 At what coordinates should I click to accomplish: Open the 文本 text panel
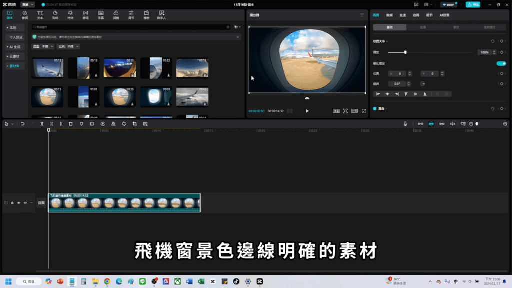(x=40, y=15)
